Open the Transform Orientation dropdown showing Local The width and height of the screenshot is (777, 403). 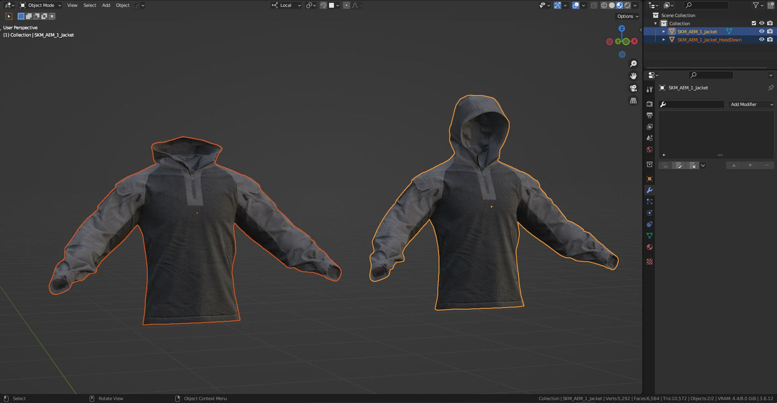(286, 5)
